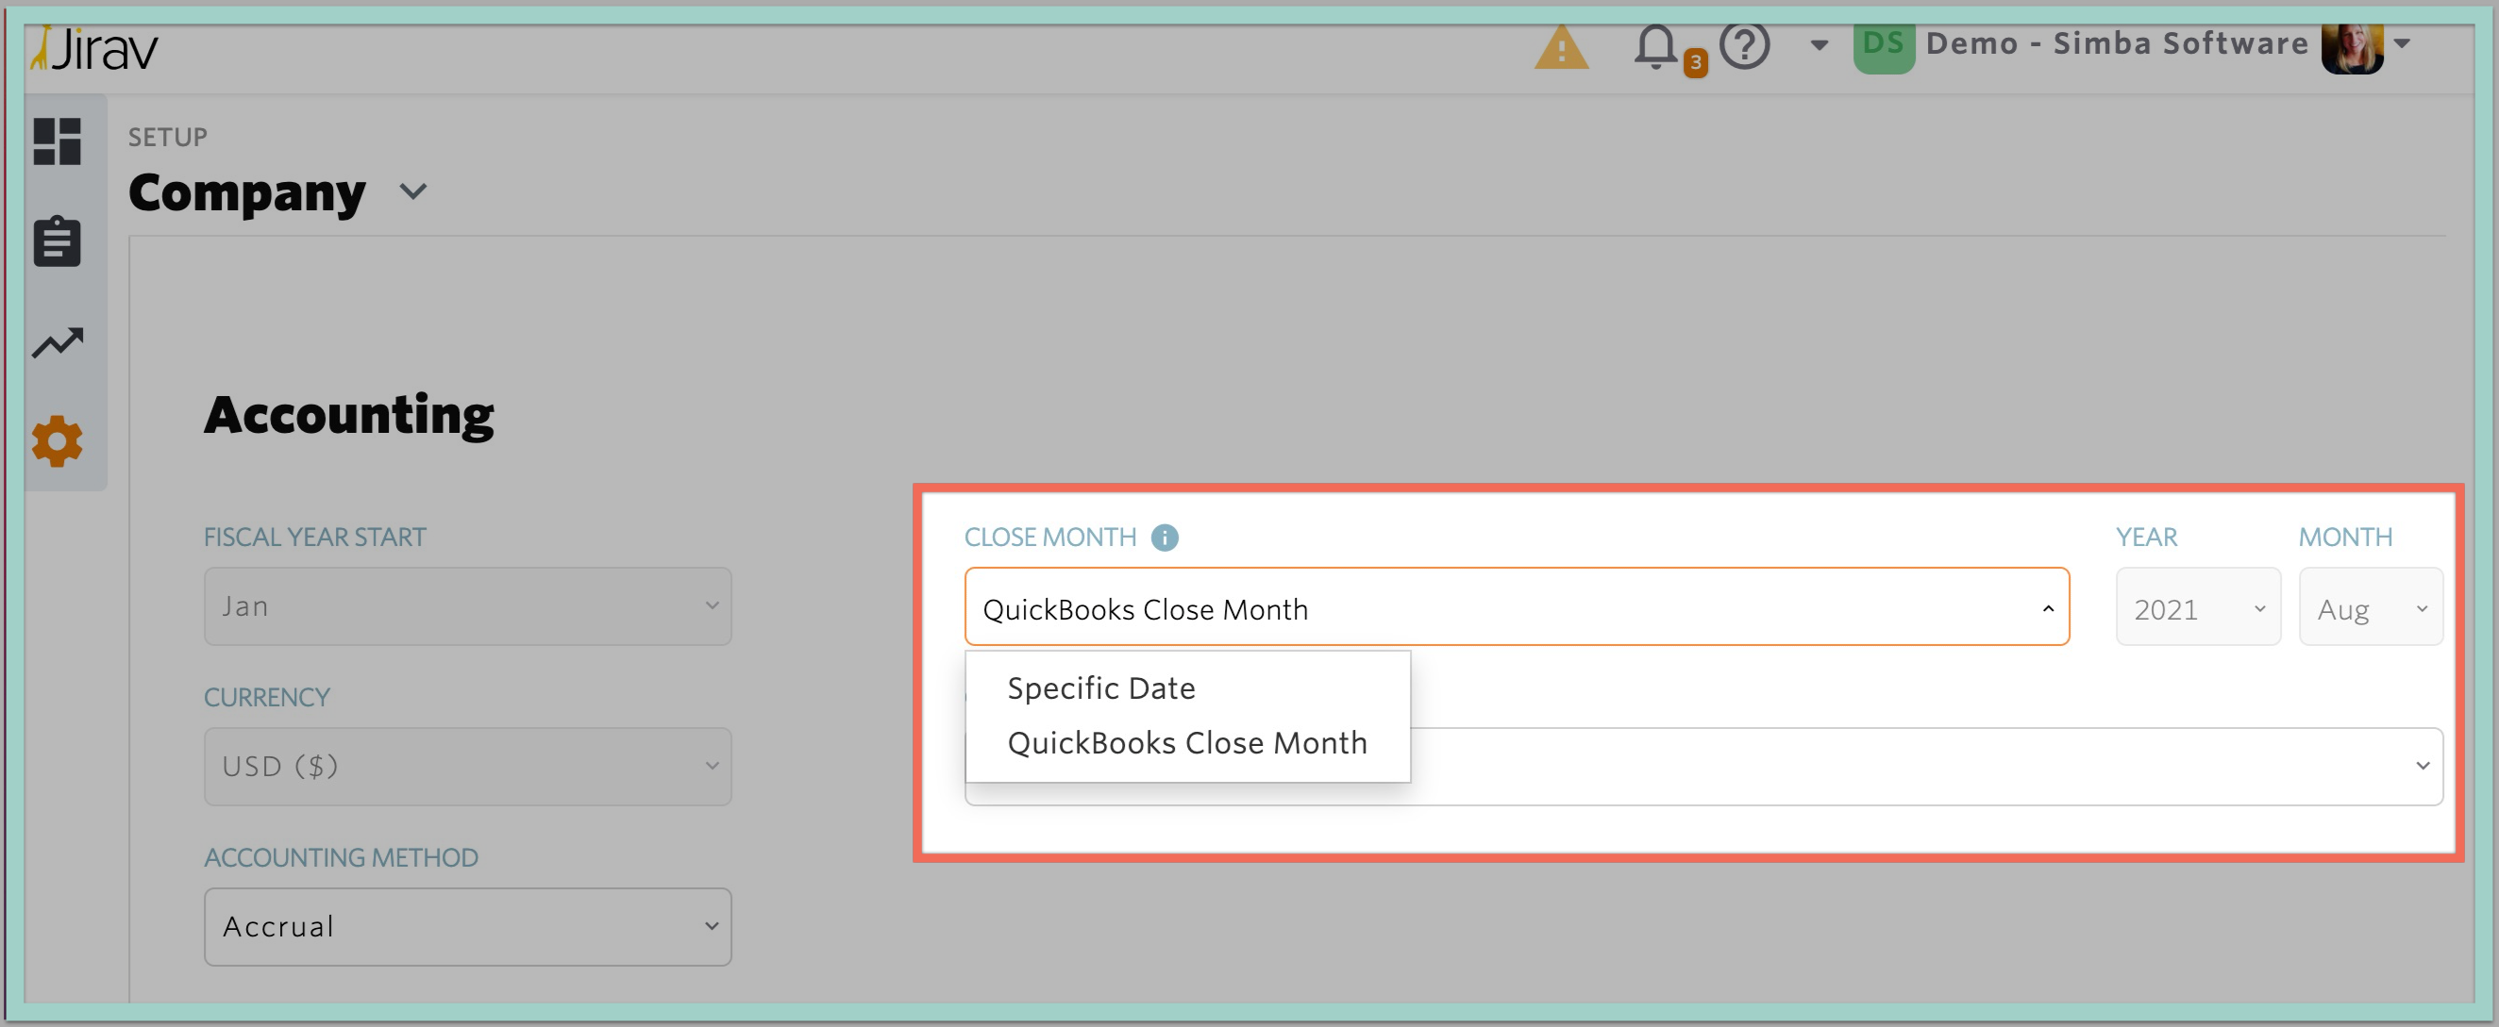Open the notifications bell icon
This screenshot has height=1027, width=2499.
pyautogui.click(x=1656, y=47)
